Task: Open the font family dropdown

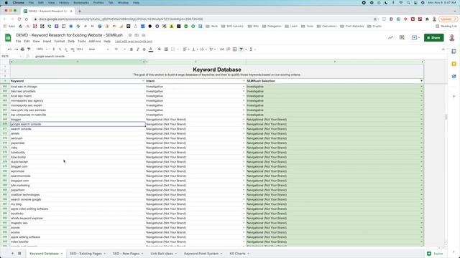Action: [x=98, y=49]
